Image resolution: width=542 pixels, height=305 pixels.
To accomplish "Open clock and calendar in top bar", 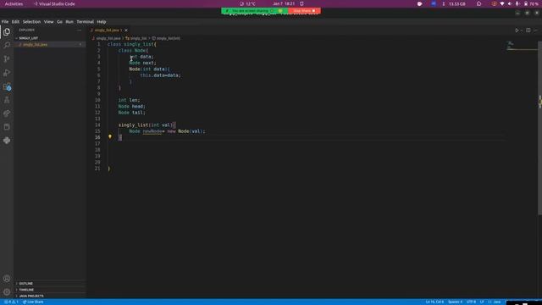I will [284, 3].
